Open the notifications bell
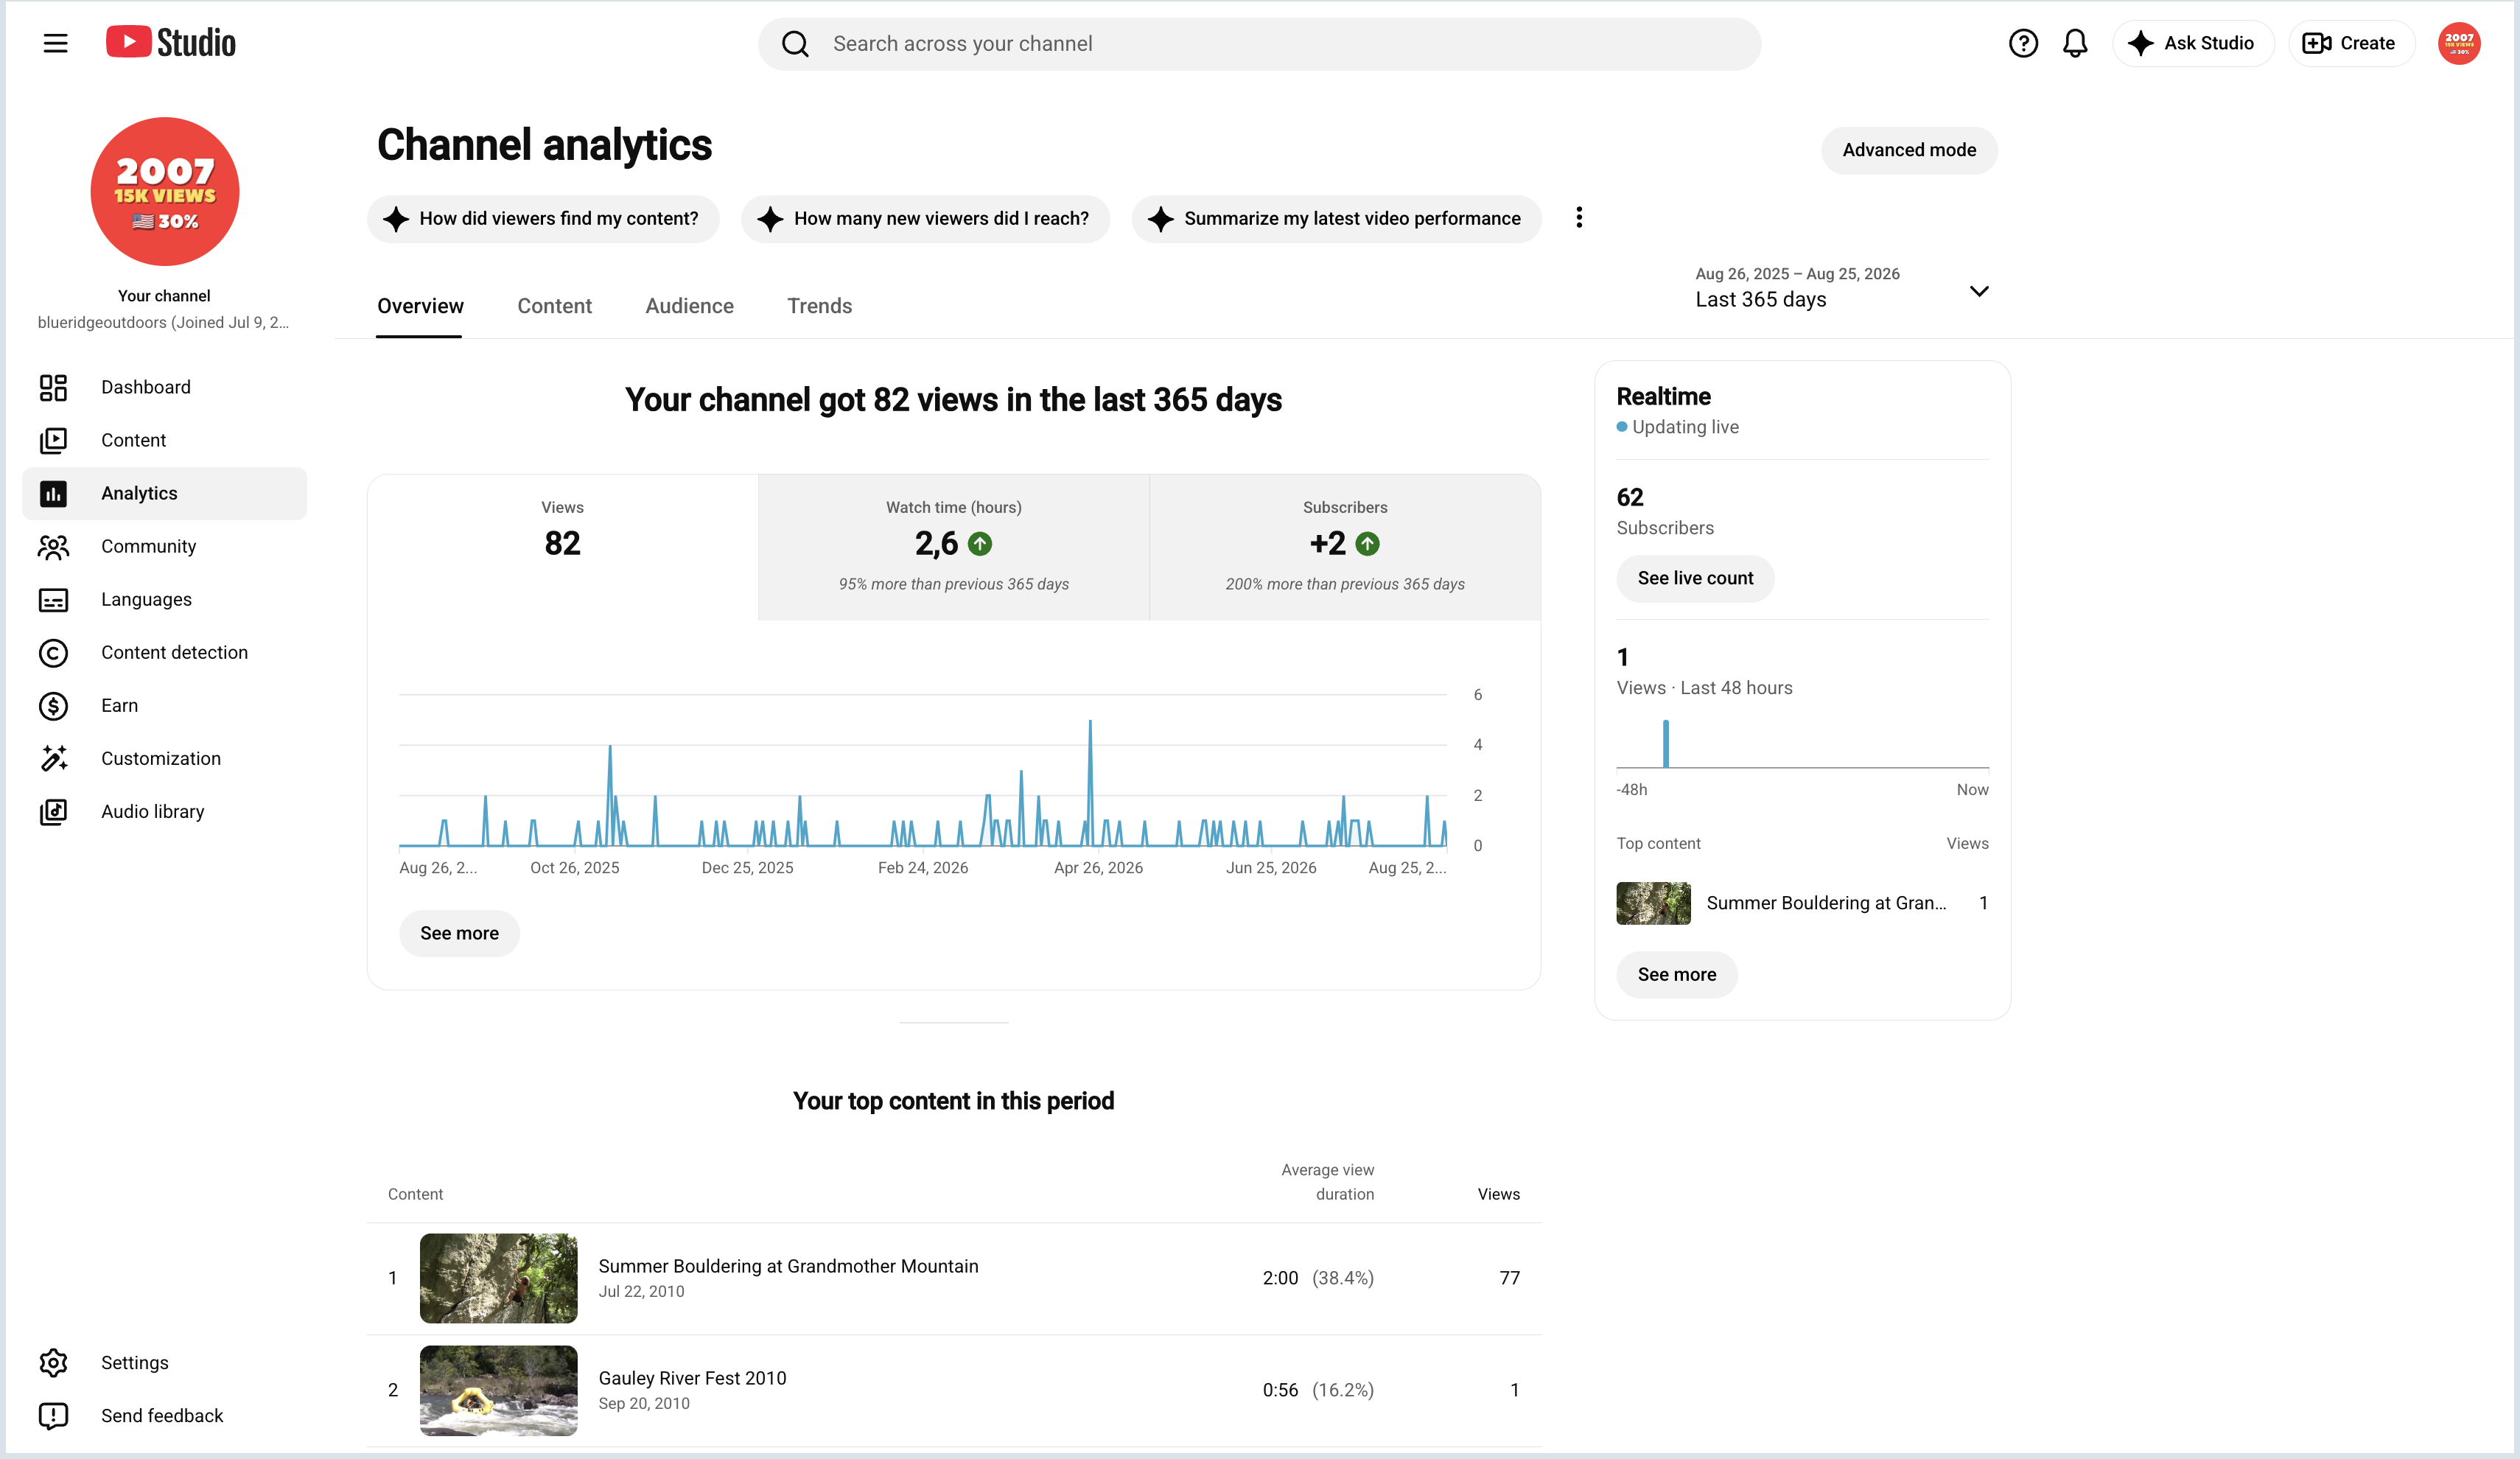This screenshot has width=2520, height=1459. point(2075,43)
